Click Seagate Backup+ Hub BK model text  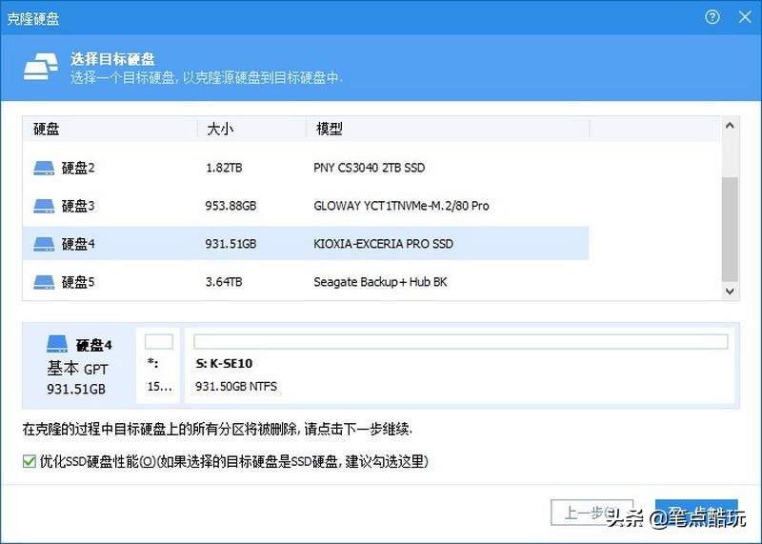380,282
